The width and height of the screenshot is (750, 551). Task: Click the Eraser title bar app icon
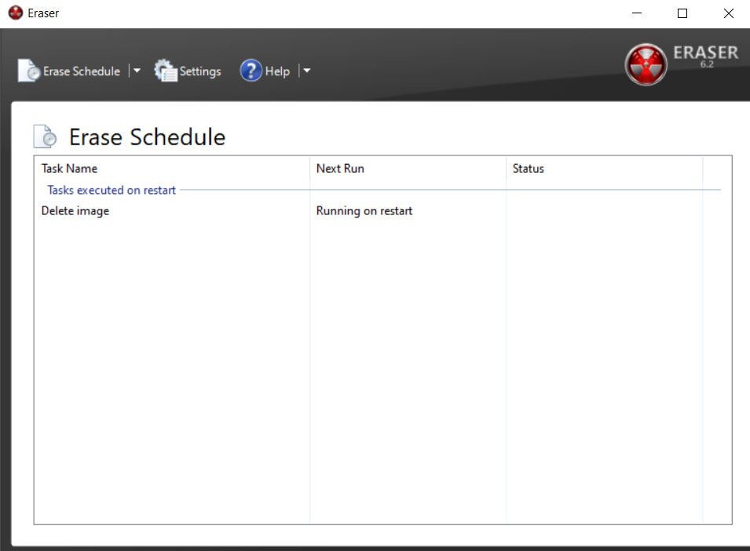click(15, 13)
